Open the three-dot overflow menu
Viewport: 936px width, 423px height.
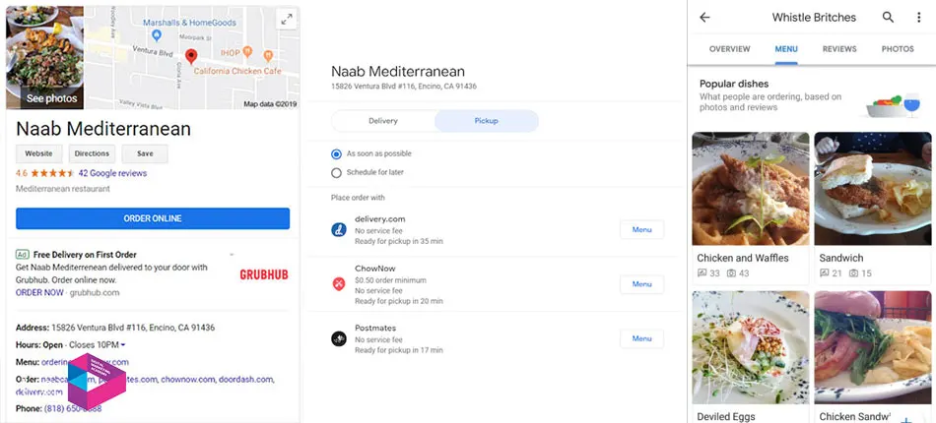[918, 18]
